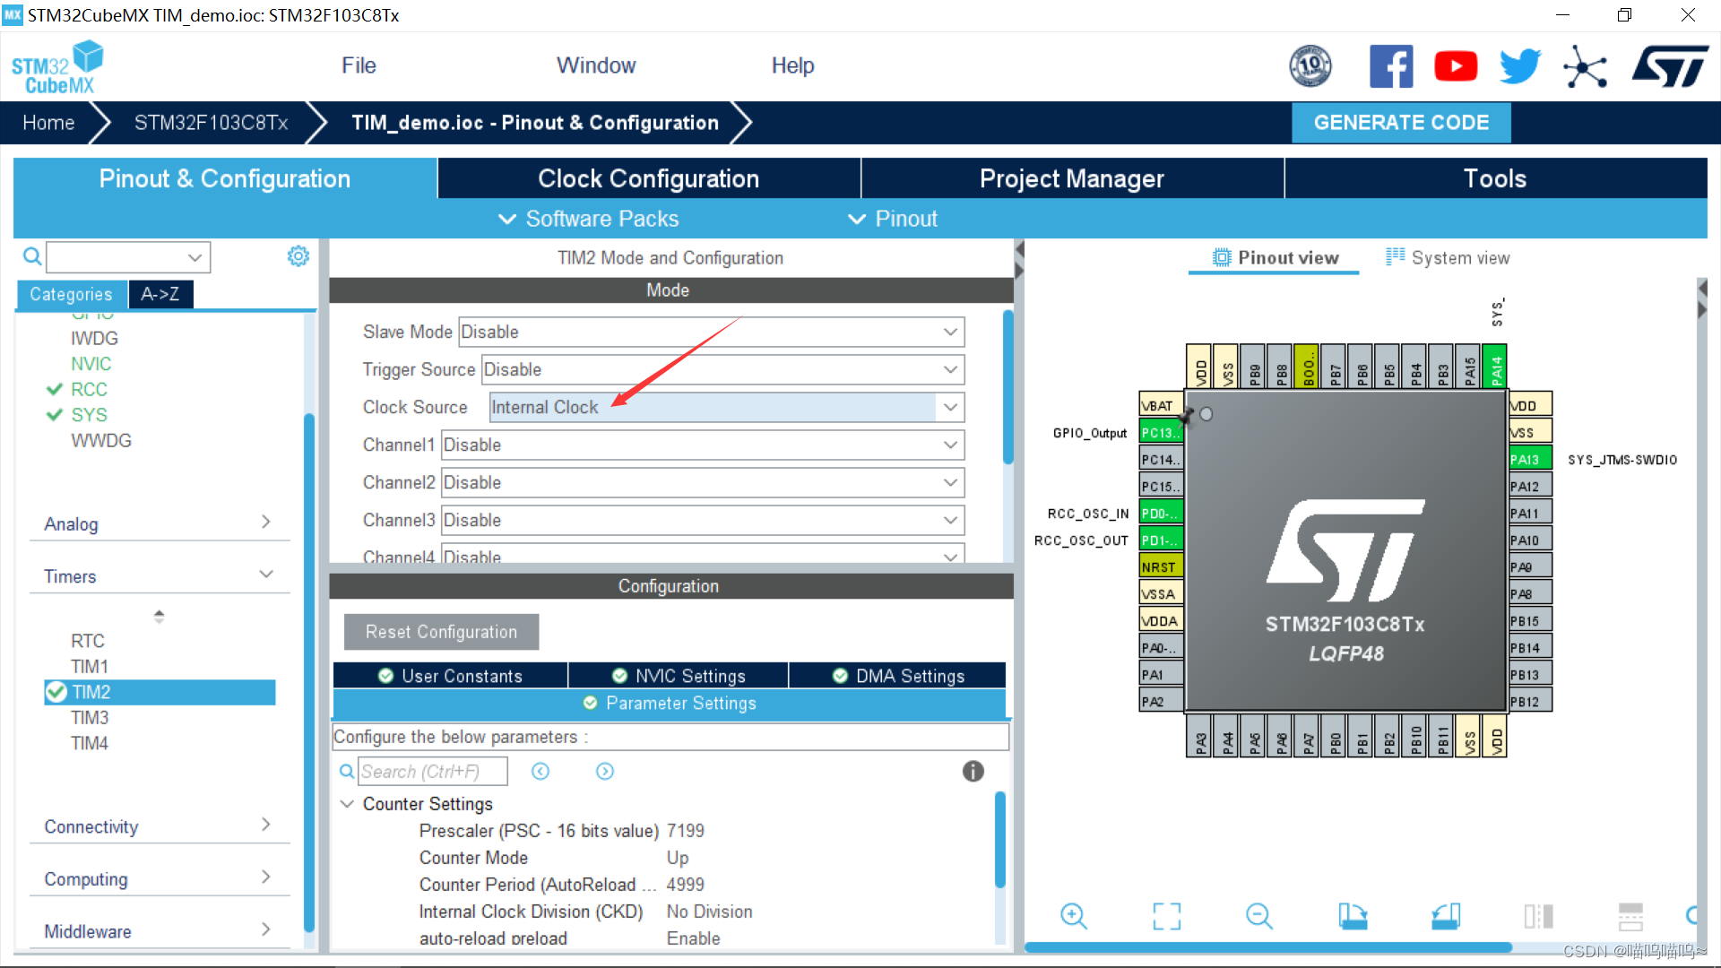Open the Project Manager tab
The height and width of the screenshot is (968, 1721).
click(x=1072, y=179)
